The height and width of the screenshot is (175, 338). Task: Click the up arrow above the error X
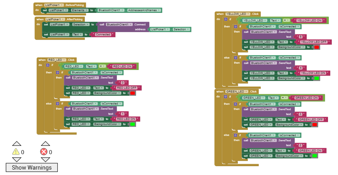[46, 144]
